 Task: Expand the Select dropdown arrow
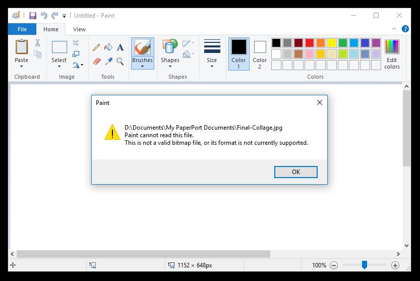pyautogui.click(x=59, y=66)
